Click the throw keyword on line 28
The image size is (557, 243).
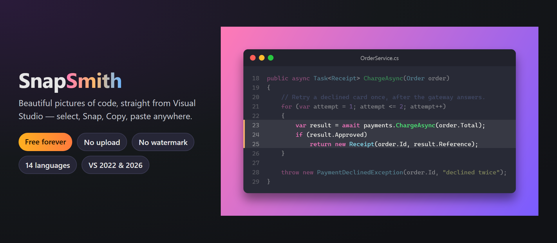[x=290, y=172]
